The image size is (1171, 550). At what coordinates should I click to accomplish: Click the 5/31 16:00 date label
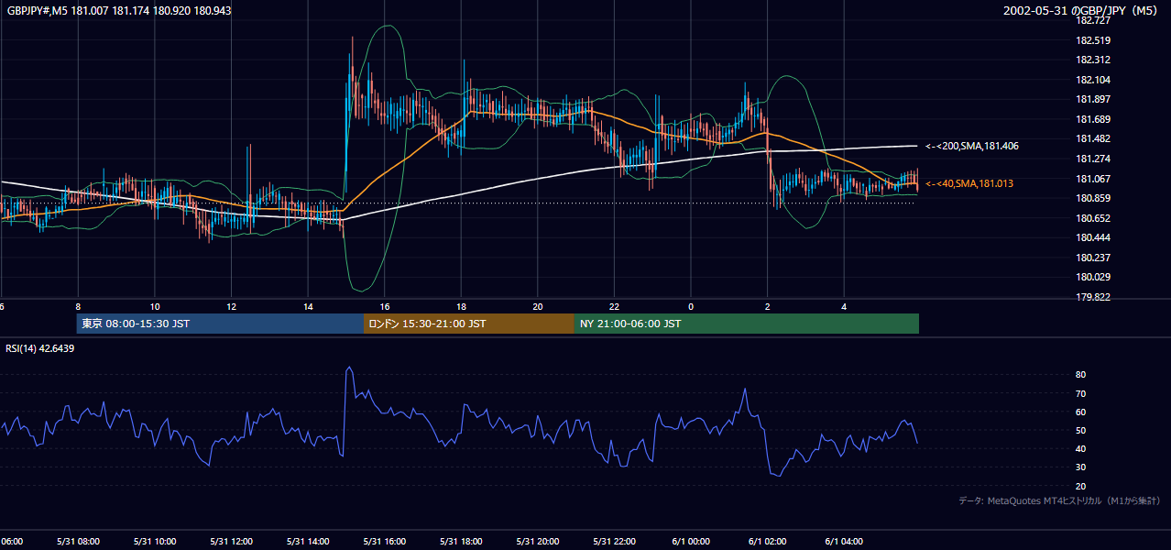[x=385, y=542]
